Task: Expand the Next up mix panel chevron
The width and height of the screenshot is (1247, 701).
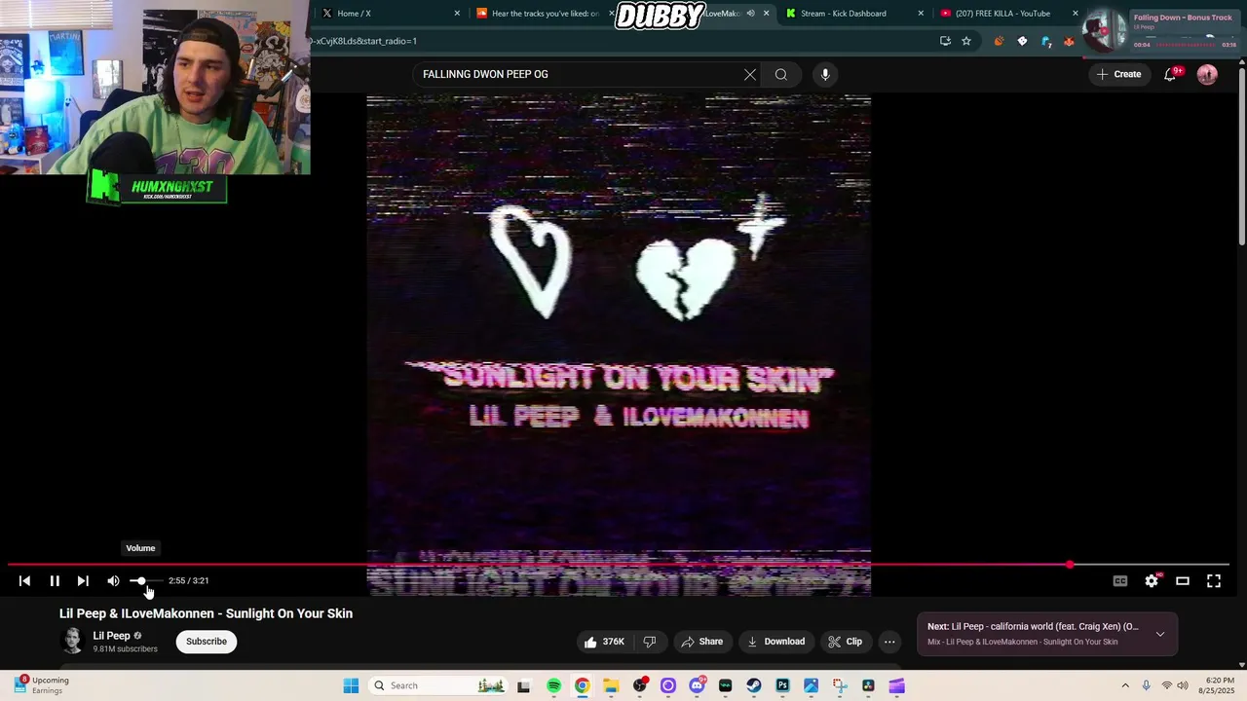Action: [x=1160, y=634]
